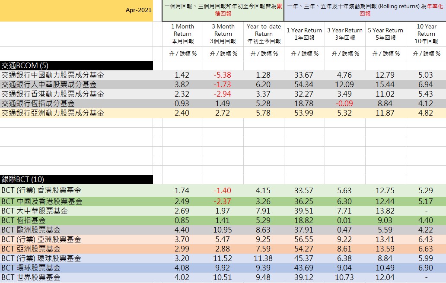Screen dimensions: 446x283
Task: Select the 43.69 one-year return cell
Action: 304,268
